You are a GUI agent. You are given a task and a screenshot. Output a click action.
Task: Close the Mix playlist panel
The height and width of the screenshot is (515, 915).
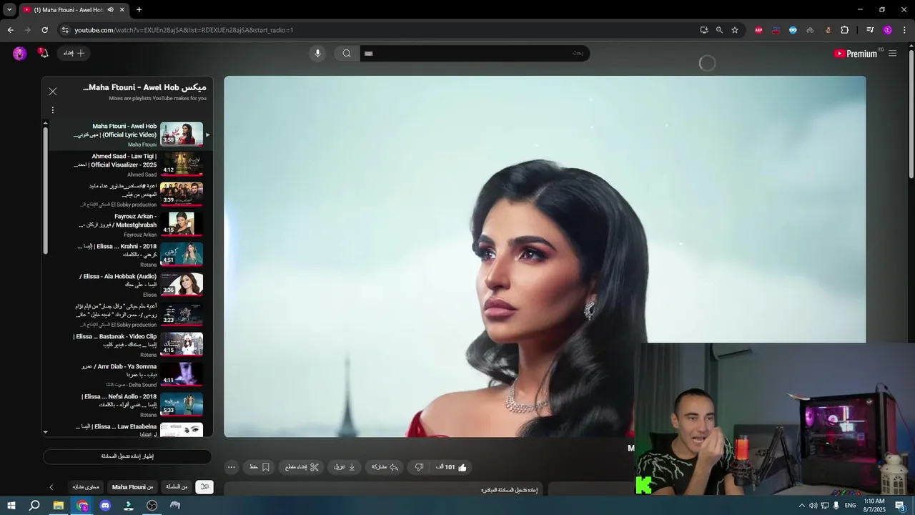click(x=53, y=92)
